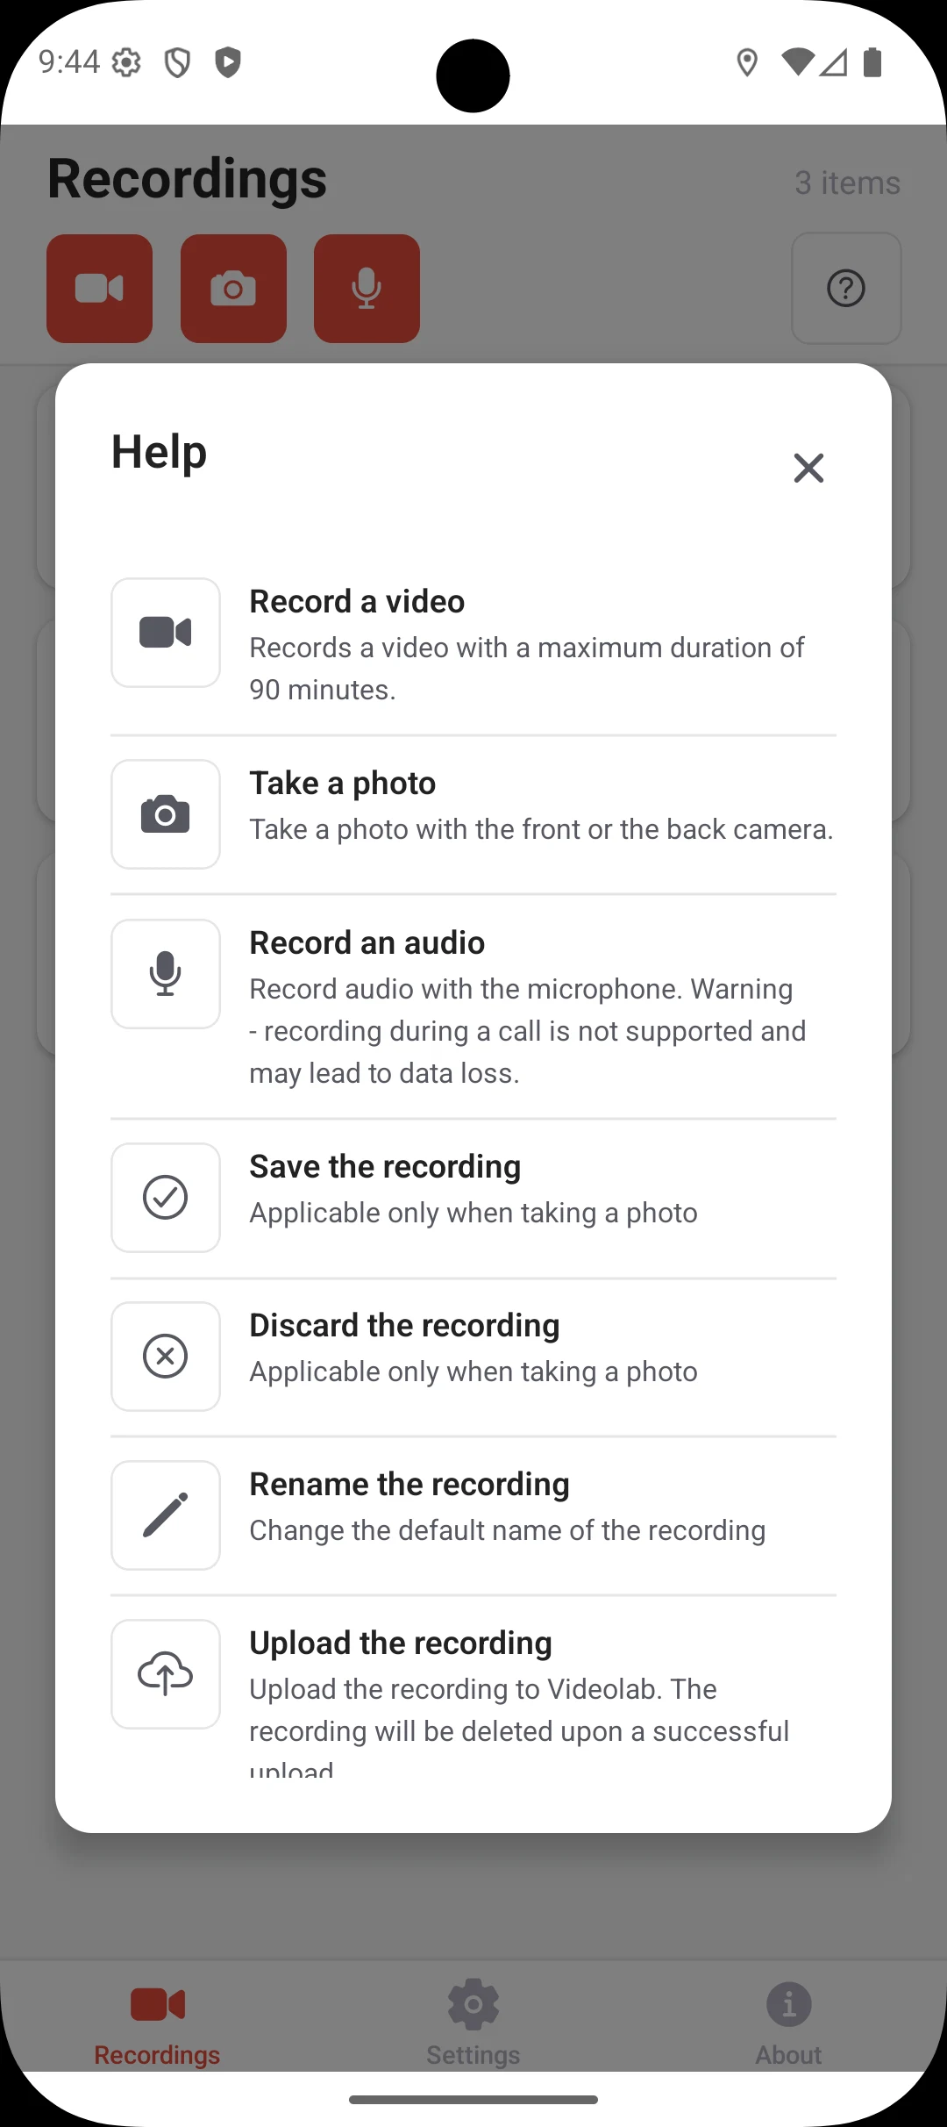Click the "3 items" count label

pyautogui.click(x=847, y=183)
